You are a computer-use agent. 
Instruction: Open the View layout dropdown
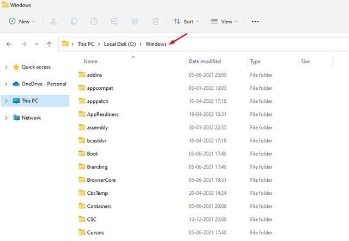click(224, 22)
